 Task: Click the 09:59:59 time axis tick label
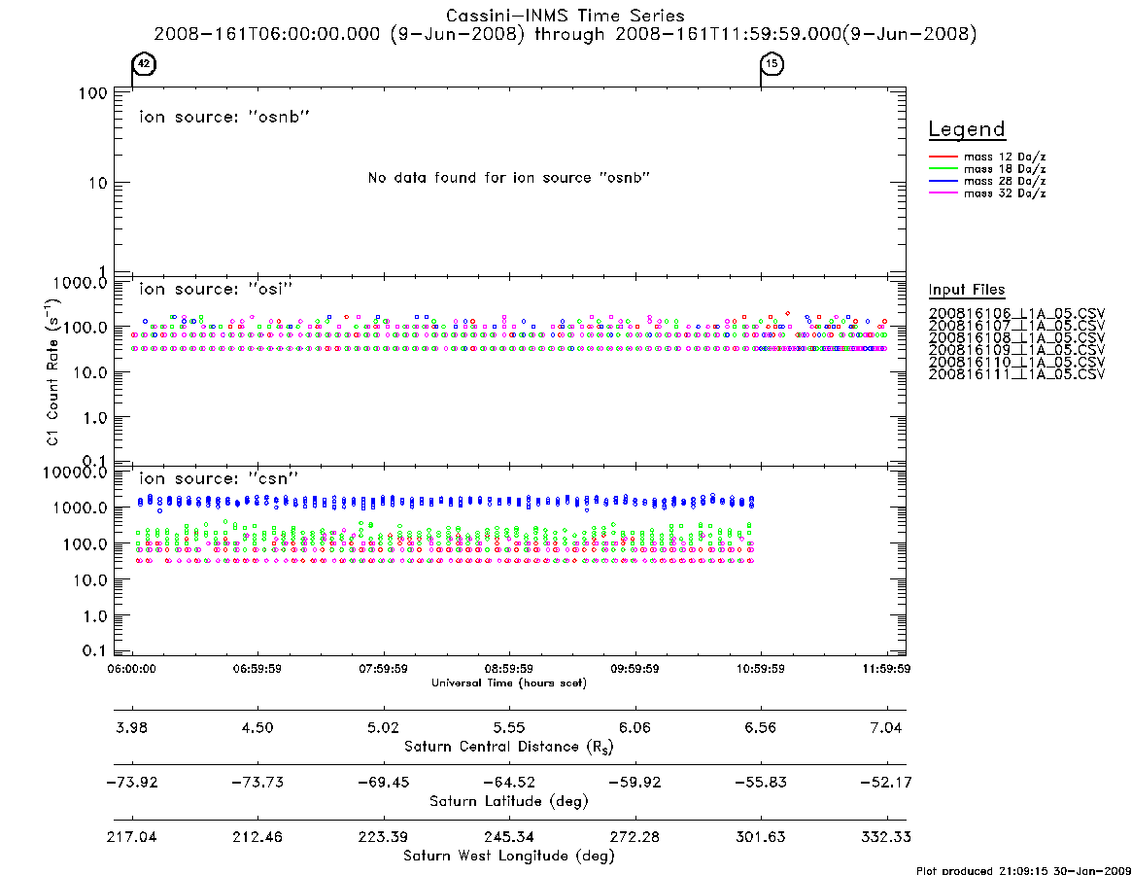[635, 669]
